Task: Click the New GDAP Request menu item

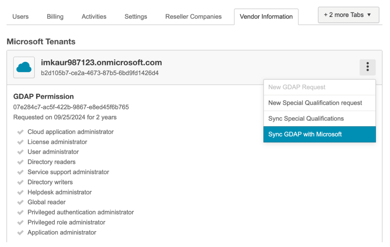Action: [x=319, y=87]
